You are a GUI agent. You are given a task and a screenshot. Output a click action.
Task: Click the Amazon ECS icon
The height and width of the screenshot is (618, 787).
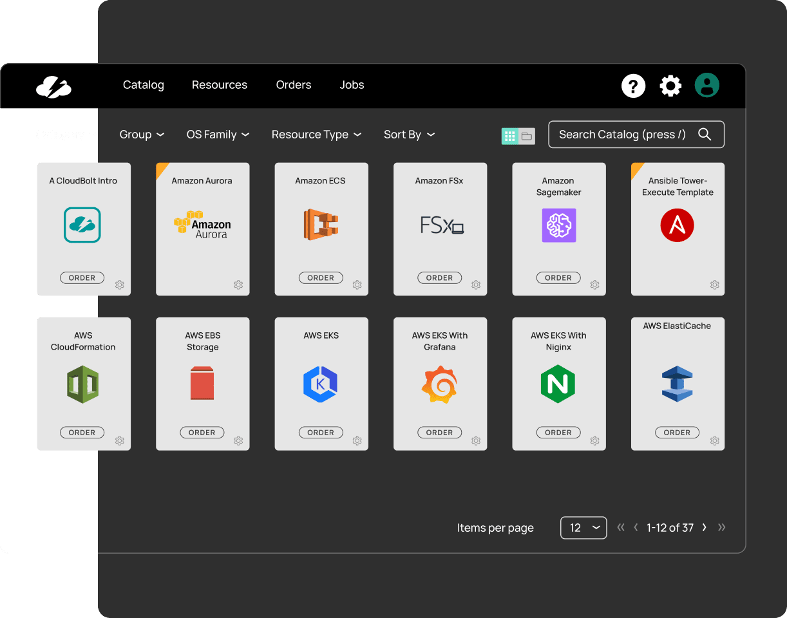[321, 225]
